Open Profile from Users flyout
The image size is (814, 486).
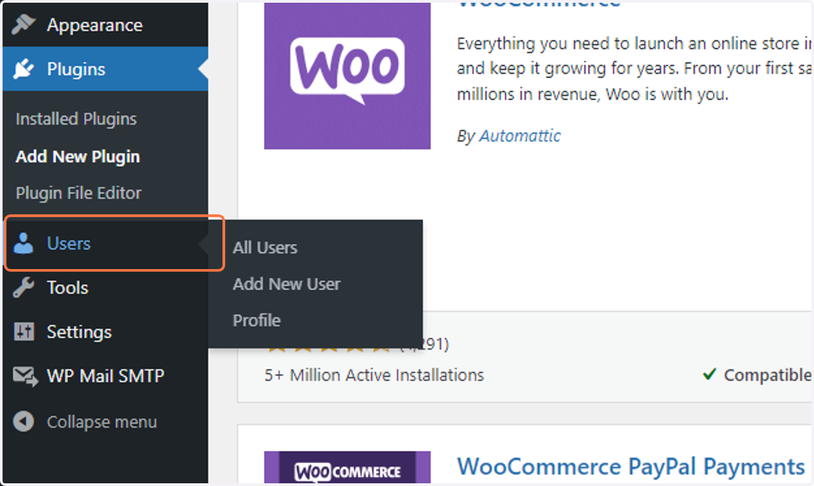click(256, 321)
